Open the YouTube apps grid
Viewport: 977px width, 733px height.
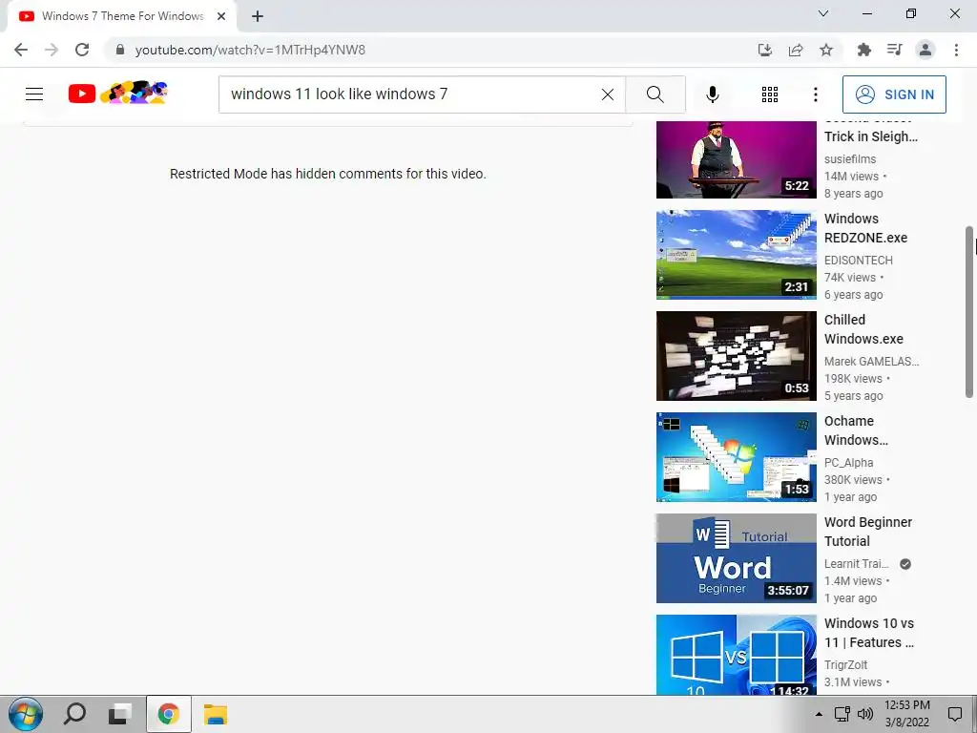click(770, 94)
